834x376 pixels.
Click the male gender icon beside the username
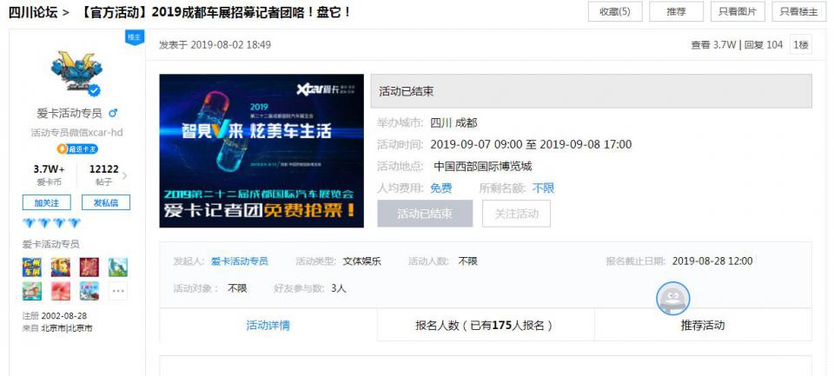(113, 113)
